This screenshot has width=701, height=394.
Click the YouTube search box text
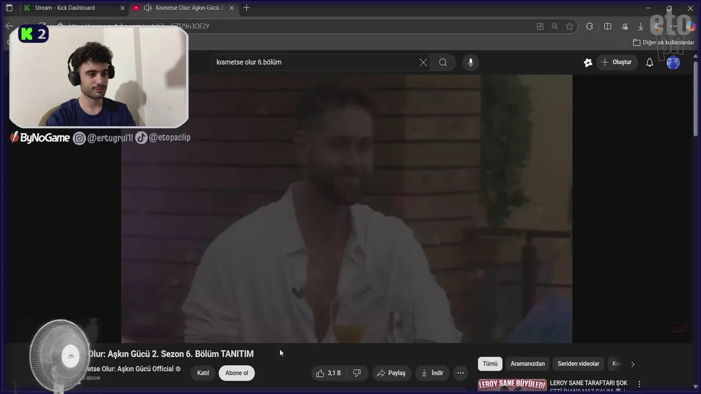249,62
